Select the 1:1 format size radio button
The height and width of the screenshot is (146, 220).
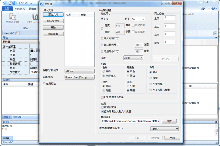pyautogui.click(x=102, y=19)
